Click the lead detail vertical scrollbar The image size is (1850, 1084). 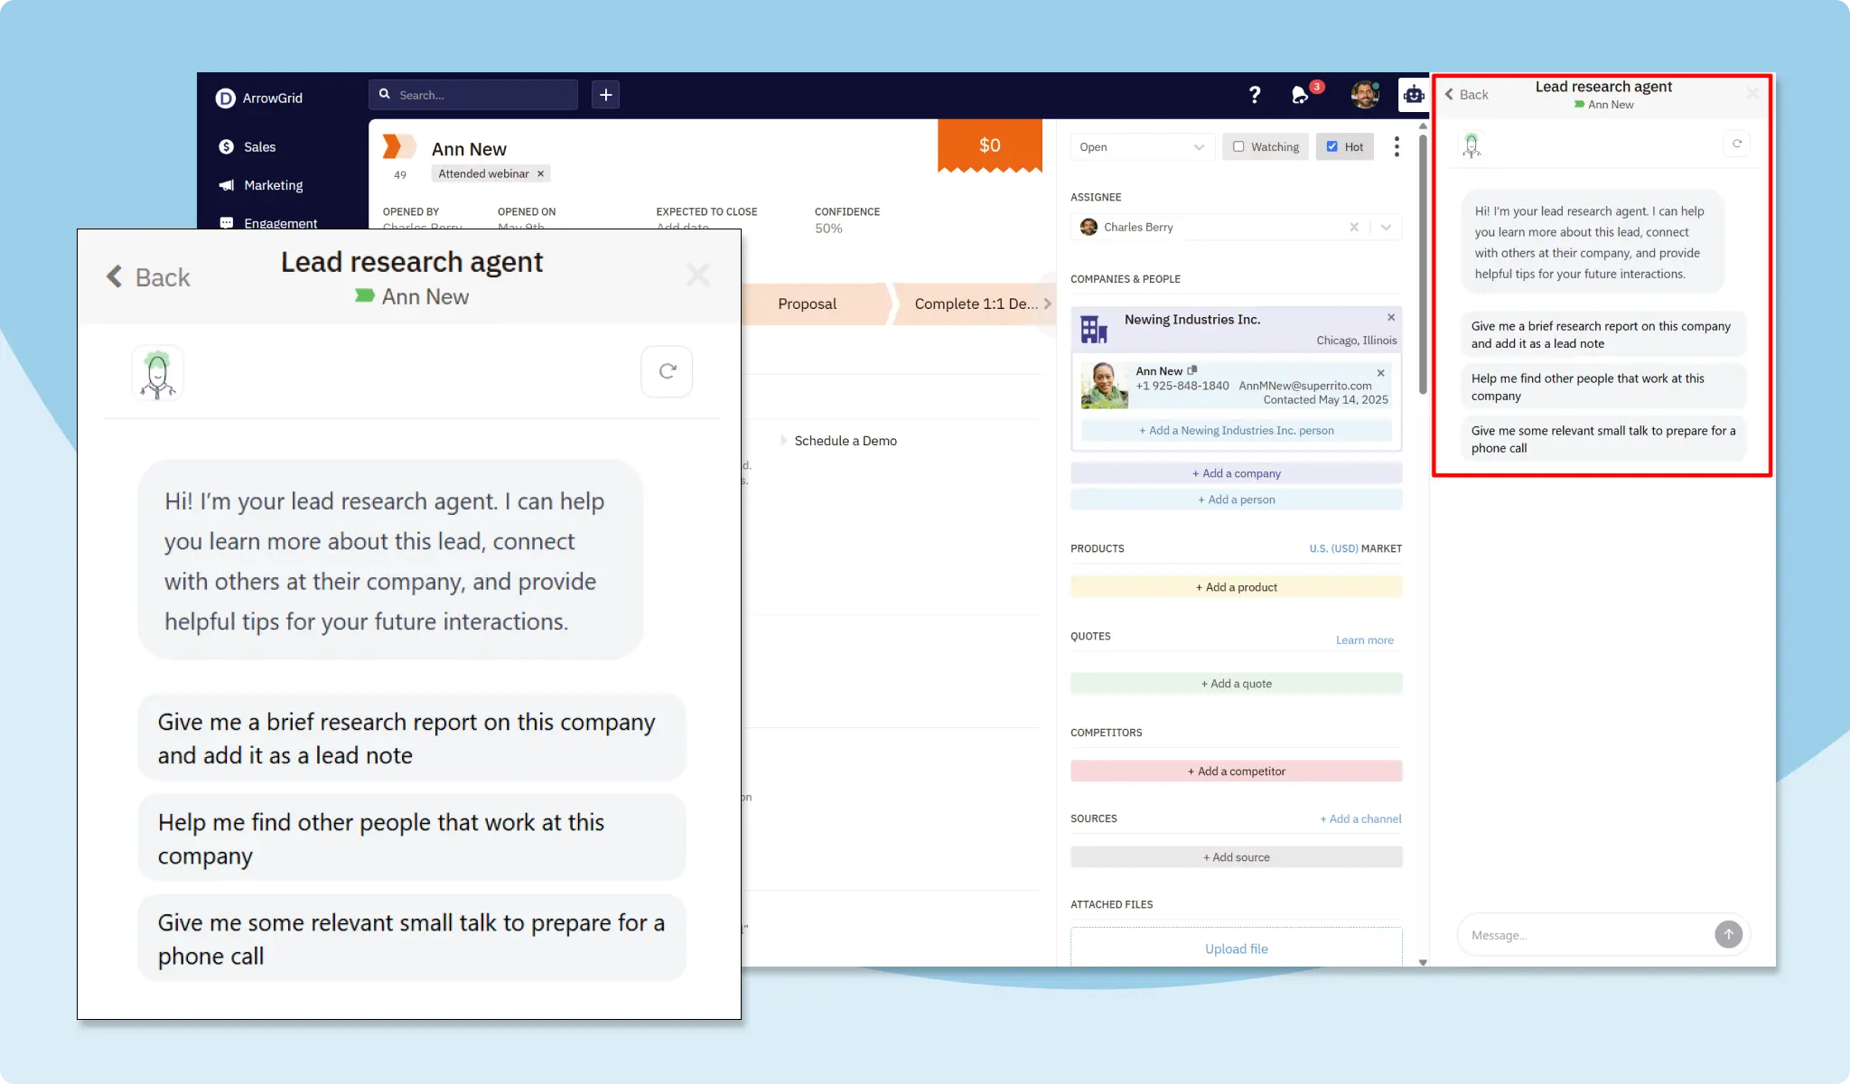tap(1423, 264)
